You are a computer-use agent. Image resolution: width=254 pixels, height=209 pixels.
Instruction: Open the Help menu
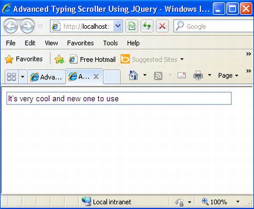(133, 43)
